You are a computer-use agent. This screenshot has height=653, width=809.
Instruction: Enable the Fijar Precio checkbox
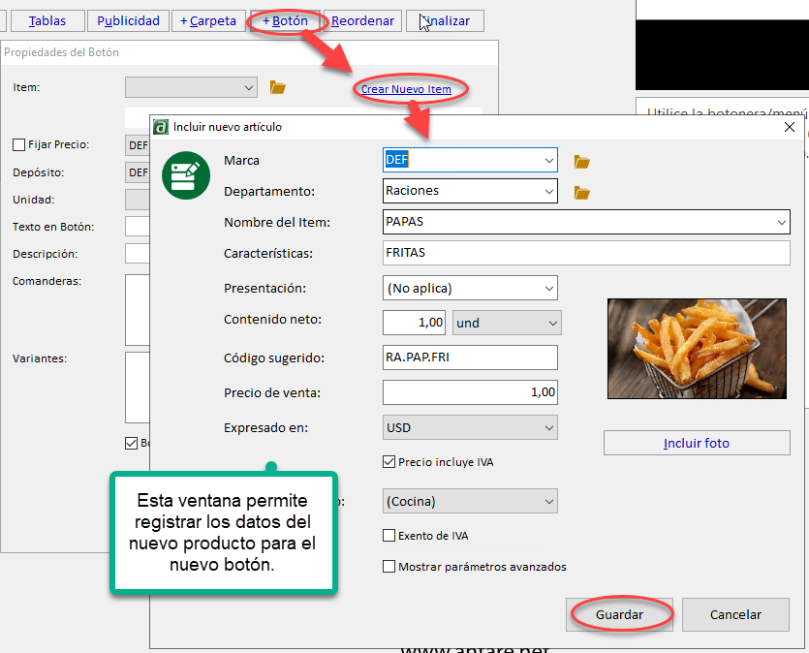[19, 144]
